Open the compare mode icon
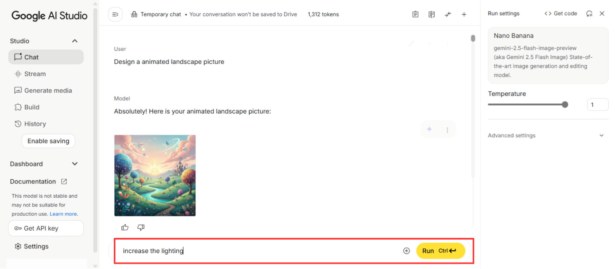Screen dimensions: 615x269 point(431,14)
